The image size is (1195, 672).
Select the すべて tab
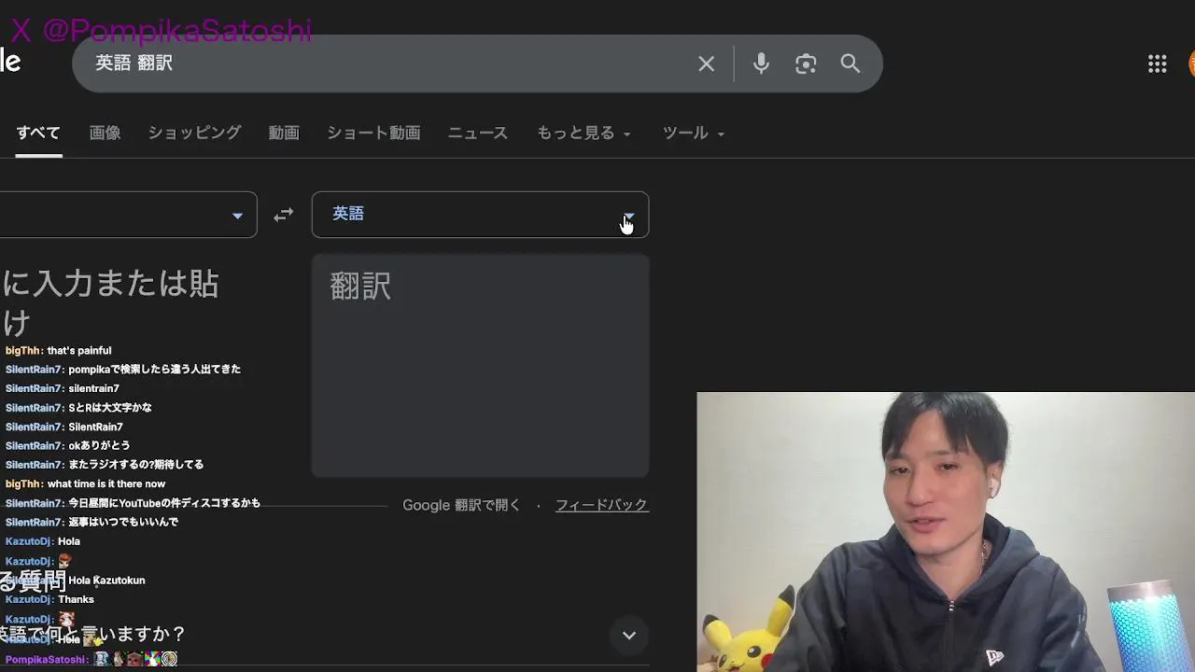pyautogui.click(x=38, y=133)
